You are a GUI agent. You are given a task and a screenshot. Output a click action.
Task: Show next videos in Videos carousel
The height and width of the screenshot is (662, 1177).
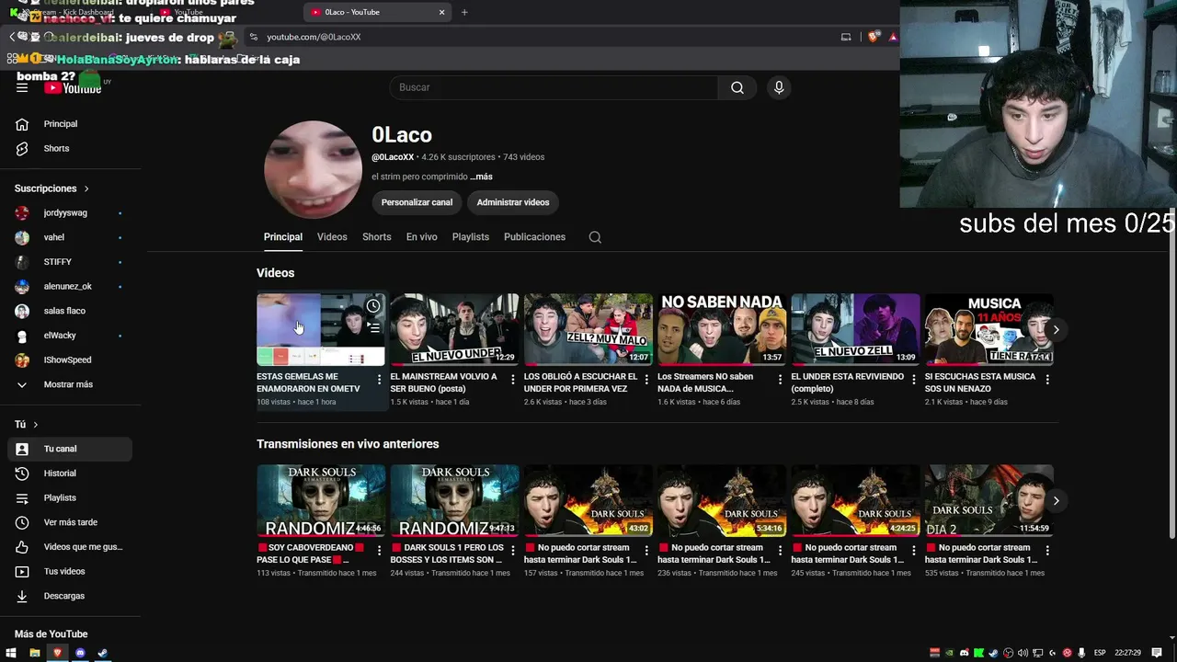point(1056,329)
